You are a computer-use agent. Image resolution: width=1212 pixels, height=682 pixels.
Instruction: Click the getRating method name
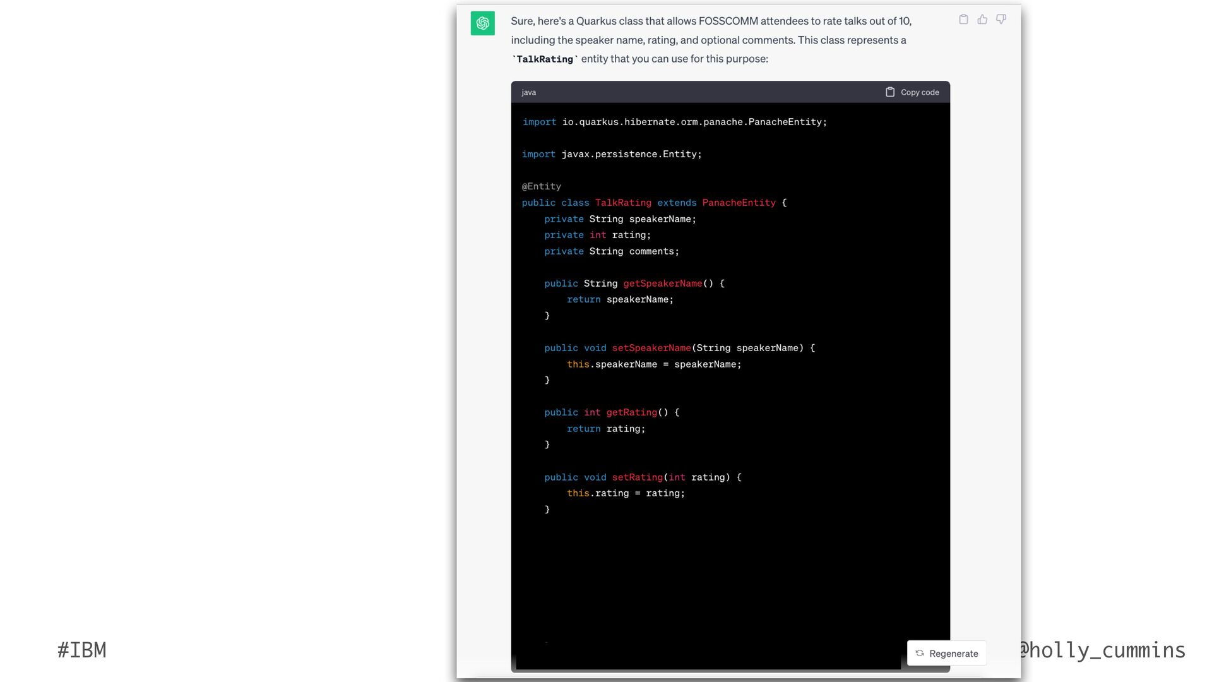pos(631,412)
